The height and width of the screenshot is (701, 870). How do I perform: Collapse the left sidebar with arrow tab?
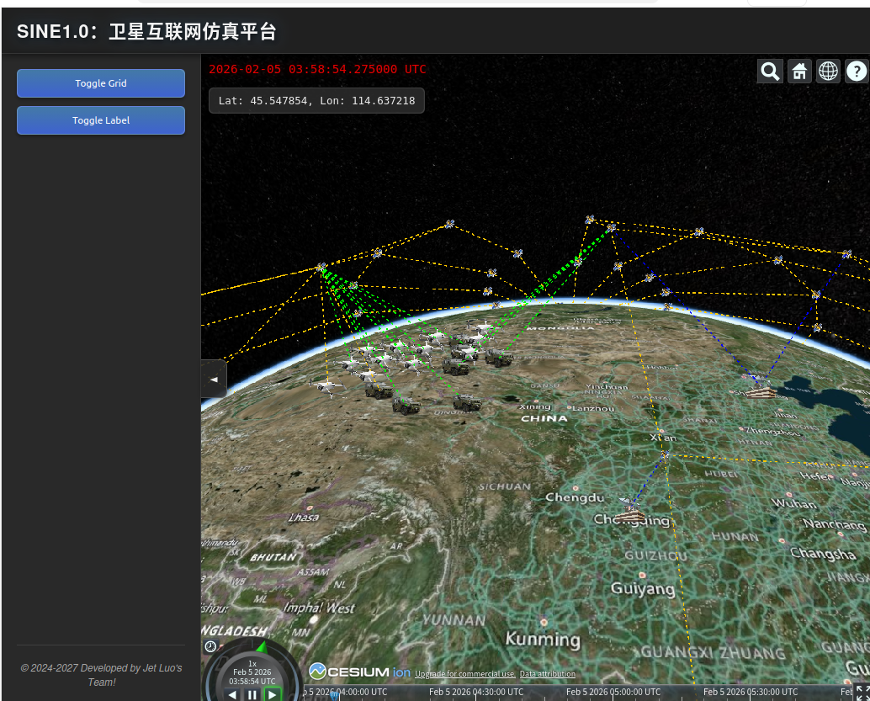point(214,379)
